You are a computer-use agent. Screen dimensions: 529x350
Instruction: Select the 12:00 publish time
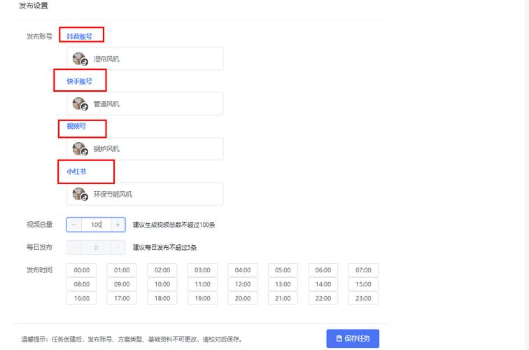click(243, 284)
